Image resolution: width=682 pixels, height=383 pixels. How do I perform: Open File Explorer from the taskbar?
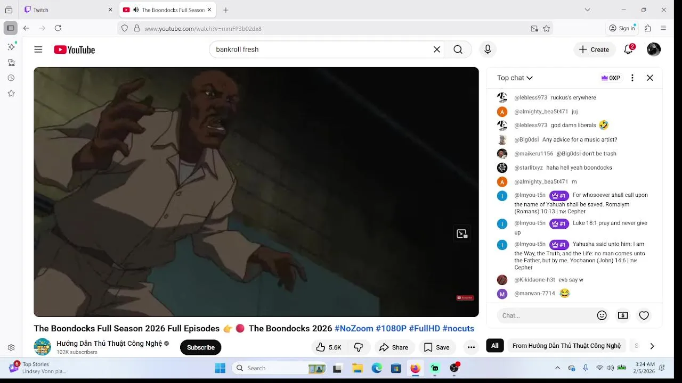358,368
